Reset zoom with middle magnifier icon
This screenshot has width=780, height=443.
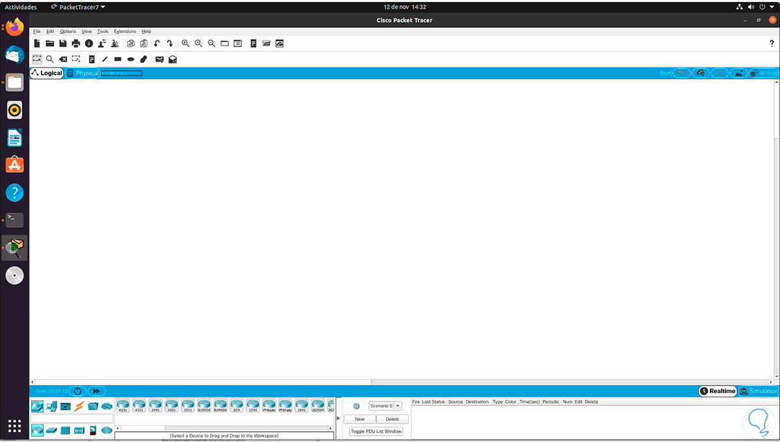(198, 44)
